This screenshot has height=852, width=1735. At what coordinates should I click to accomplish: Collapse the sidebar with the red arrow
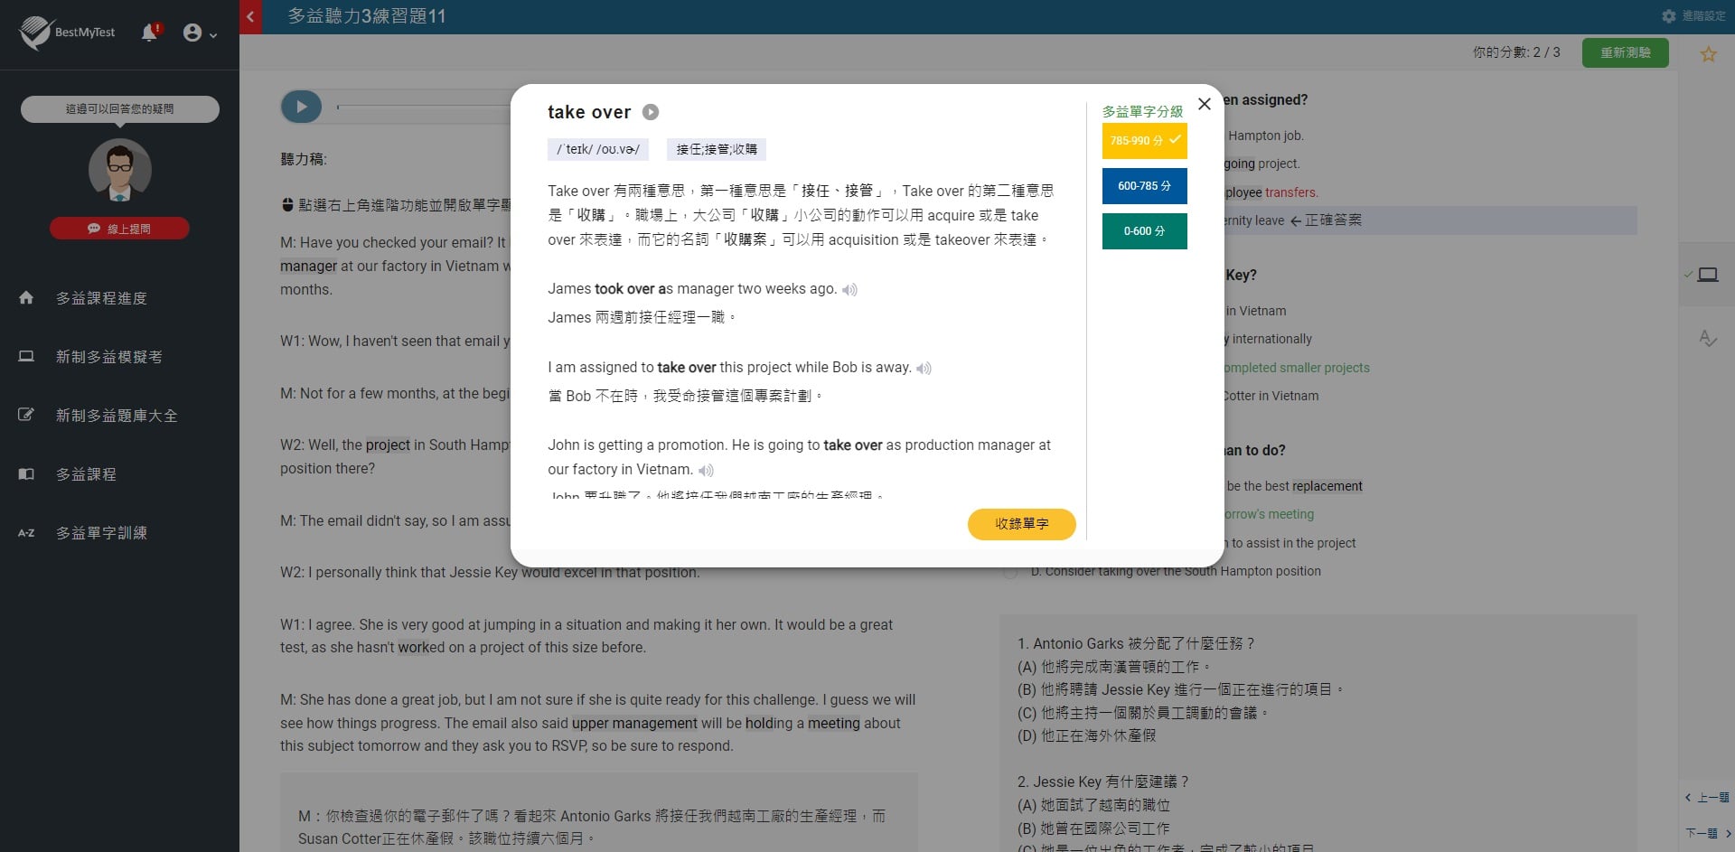tap(250, 16)
